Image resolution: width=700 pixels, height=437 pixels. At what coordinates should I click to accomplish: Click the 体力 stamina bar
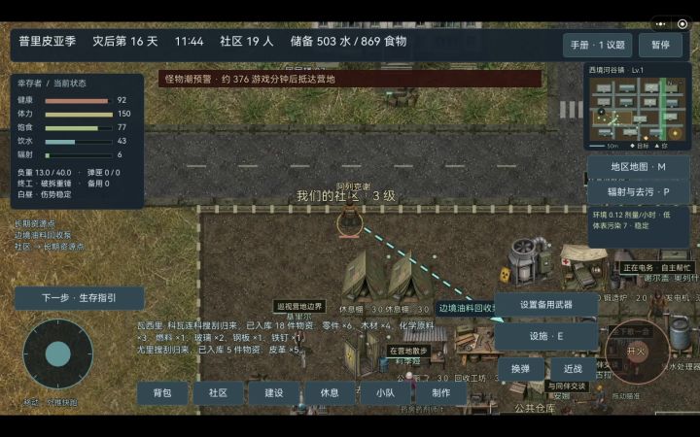79,115
